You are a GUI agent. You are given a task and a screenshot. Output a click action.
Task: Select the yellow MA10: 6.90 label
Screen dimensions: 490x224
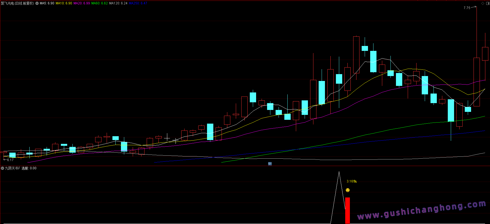tap(64, 3)
